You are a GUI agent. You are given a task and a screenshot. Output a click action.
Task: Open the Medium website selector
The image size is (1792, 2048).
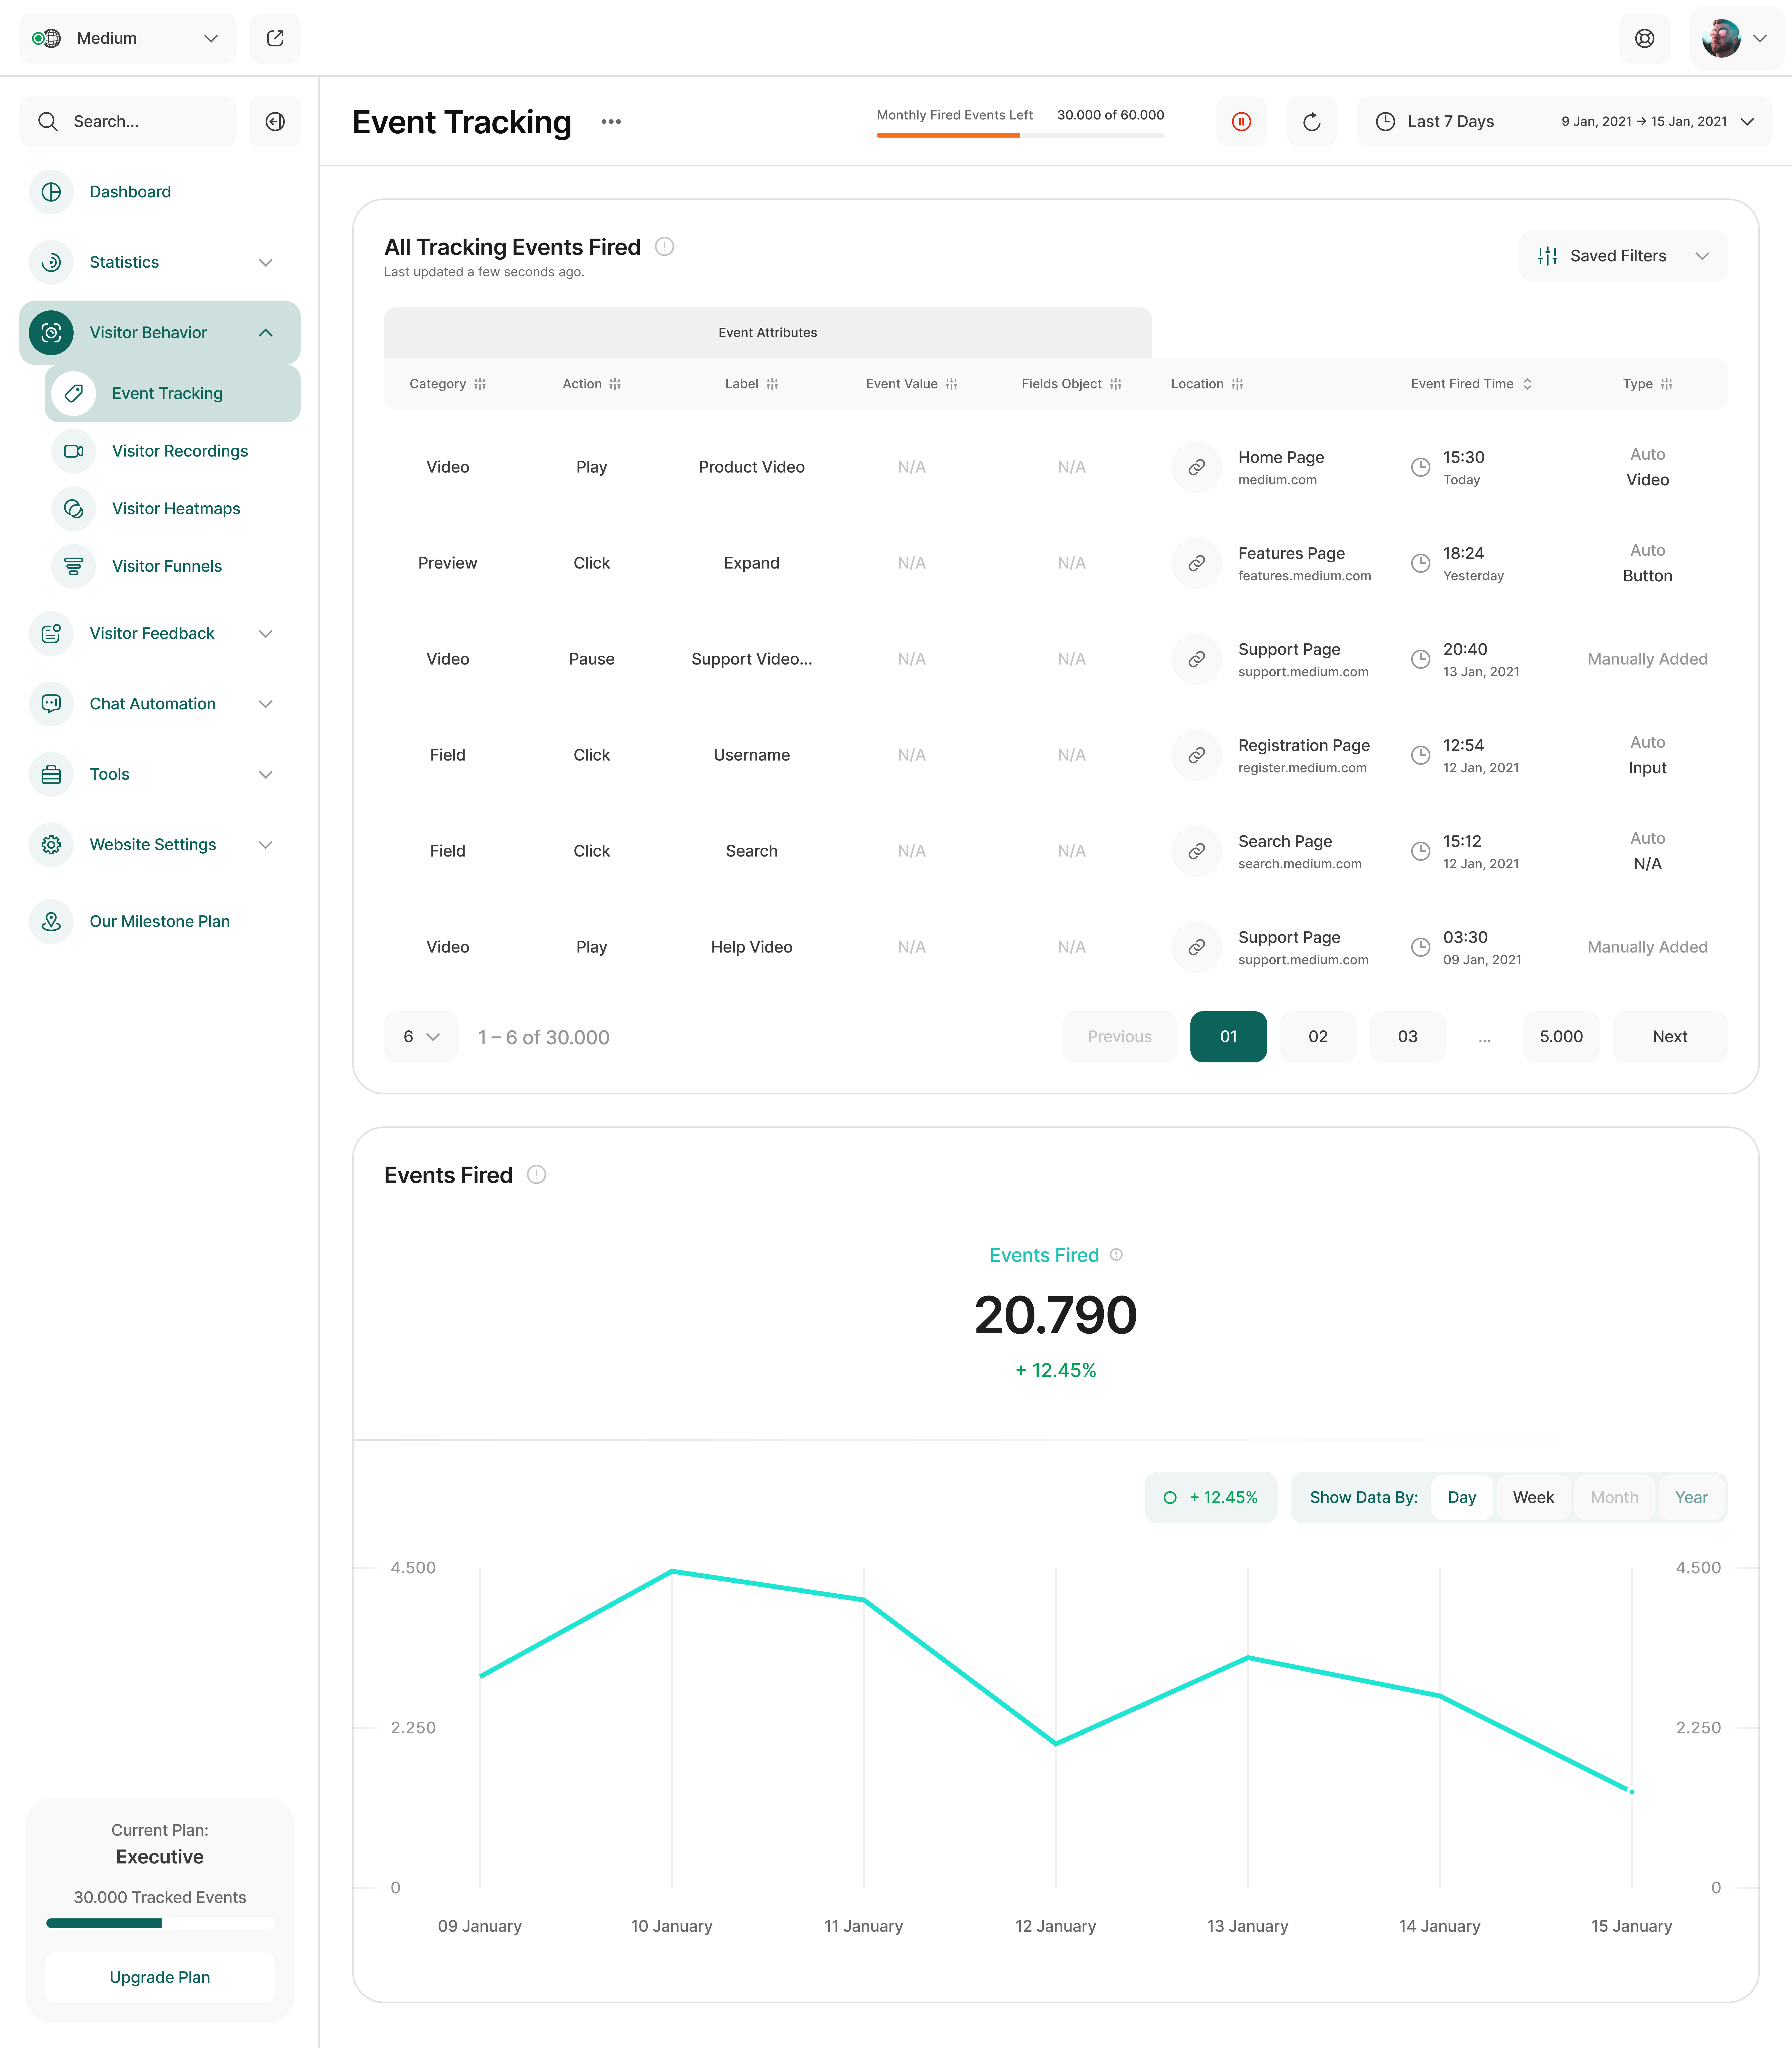(x=128, y=38)
